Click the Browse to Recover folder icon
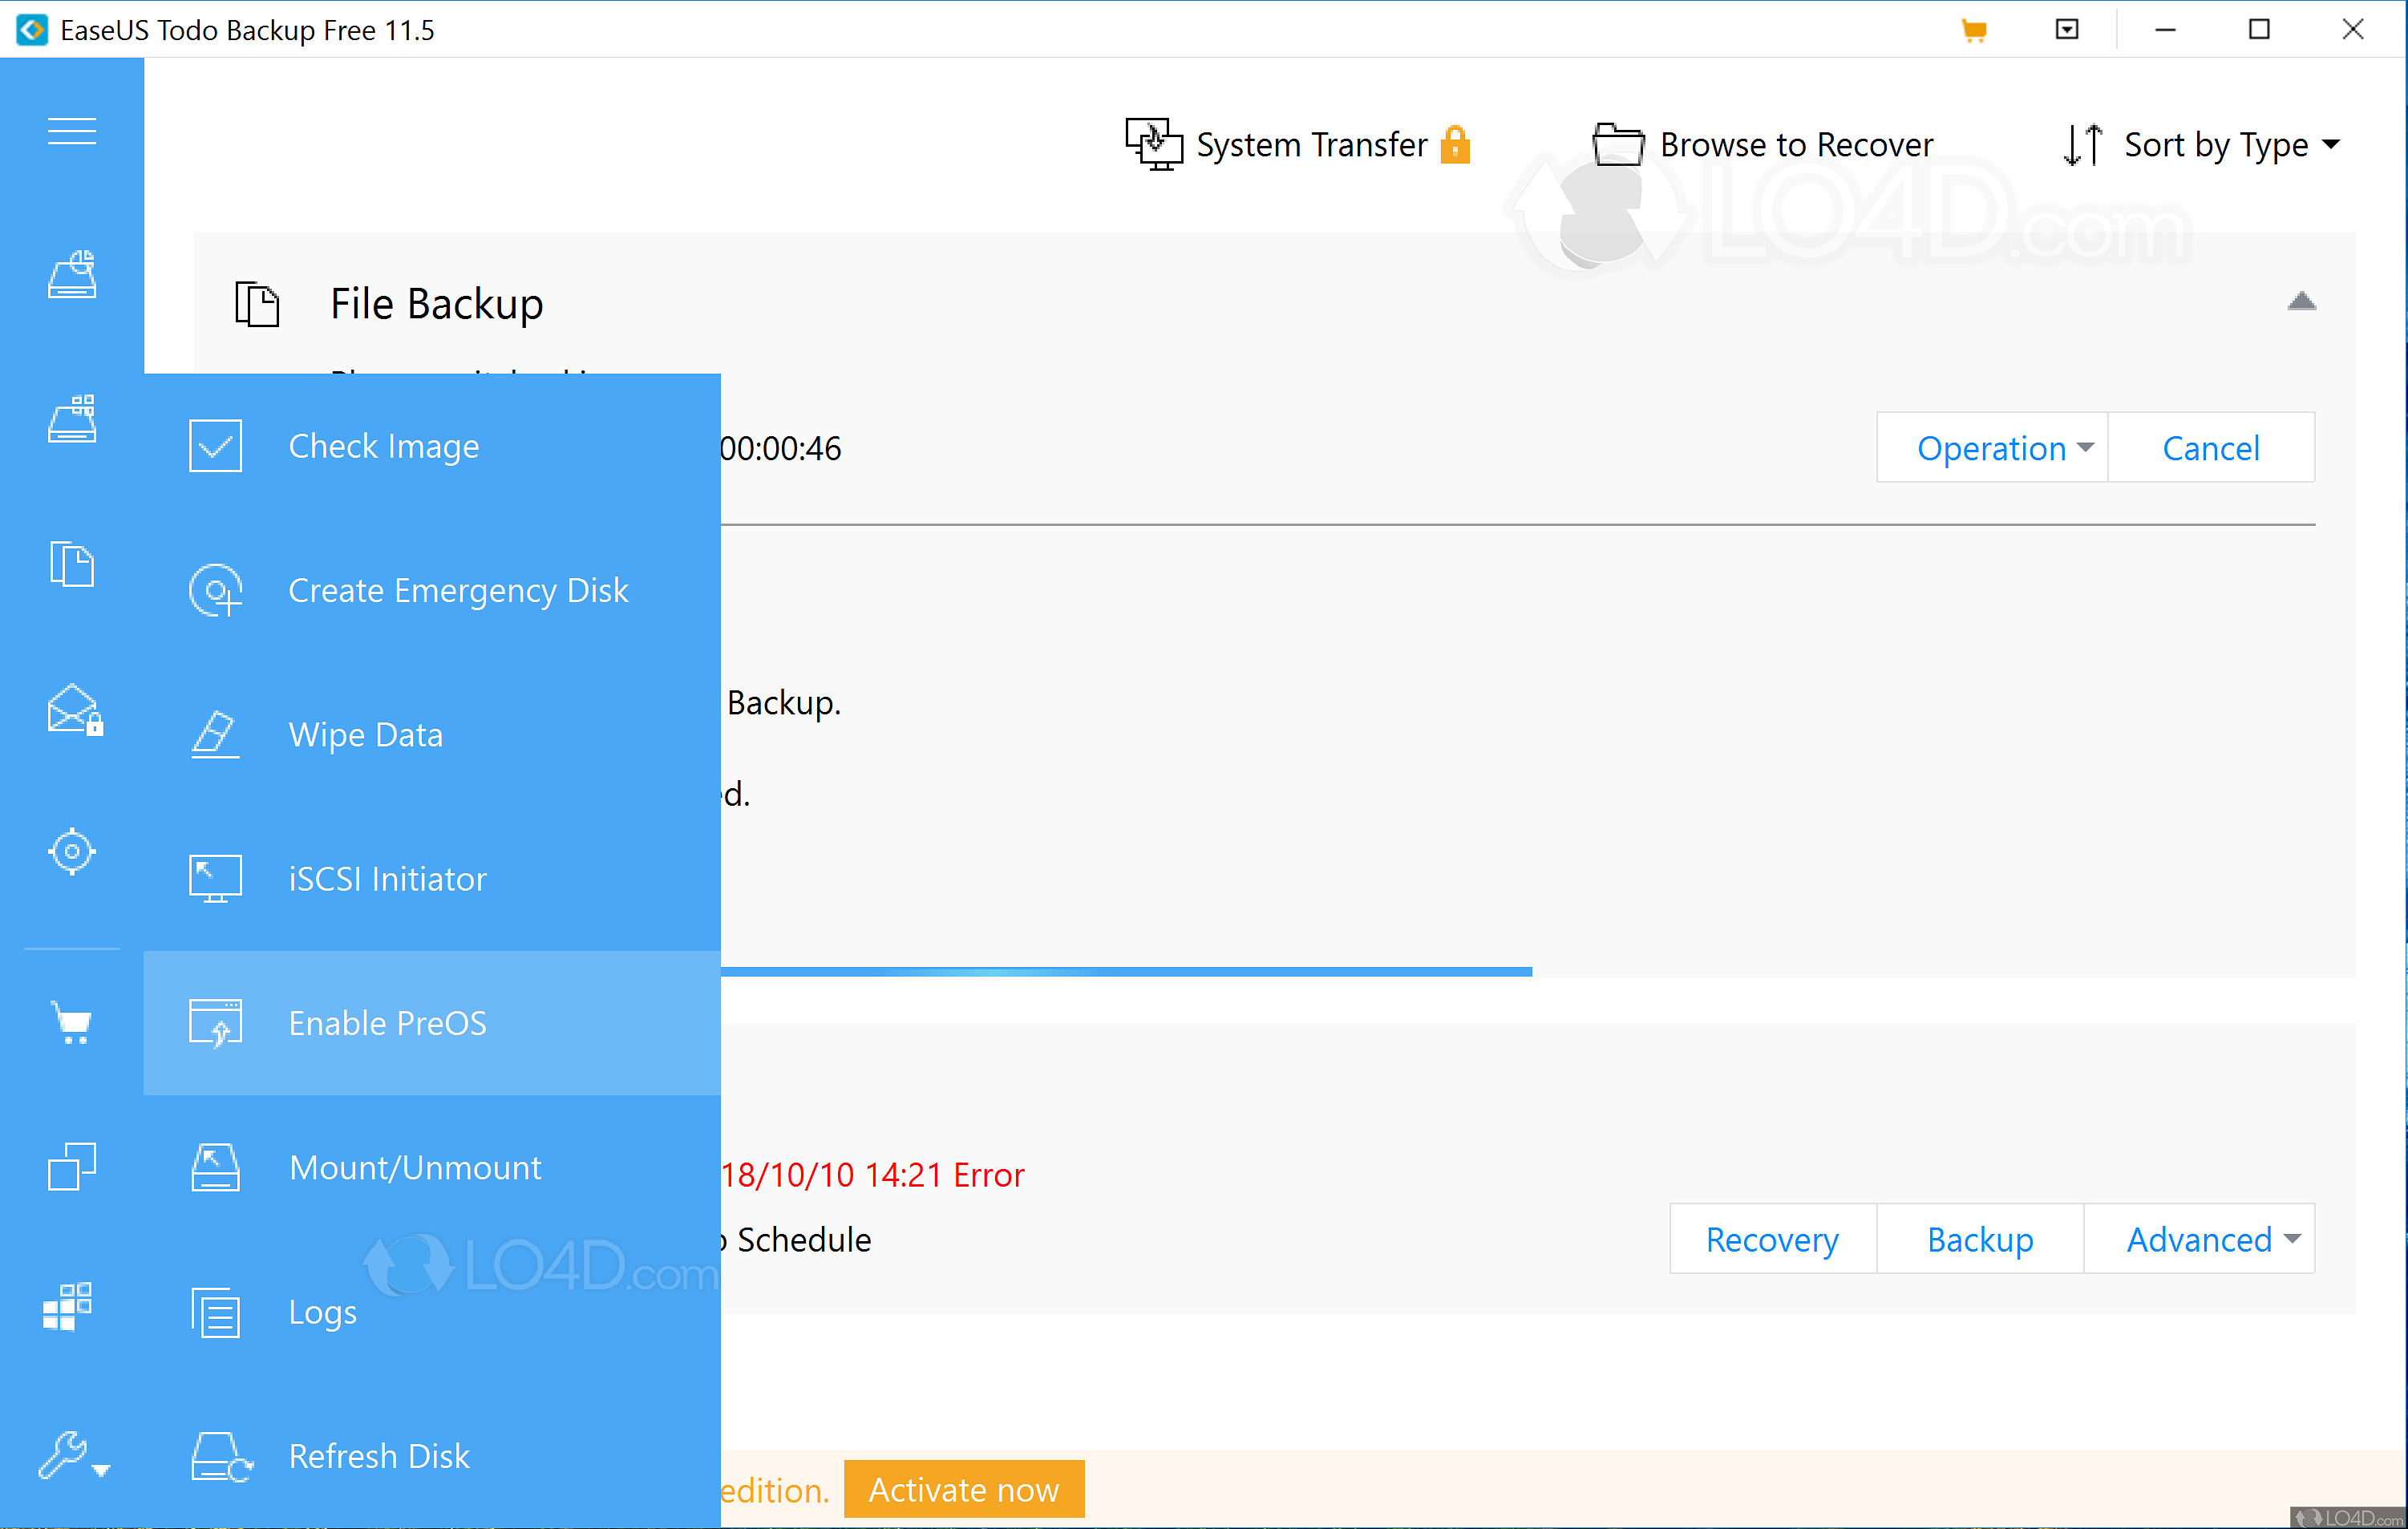2408x1529 pixels. click(x=1618, y=144)
